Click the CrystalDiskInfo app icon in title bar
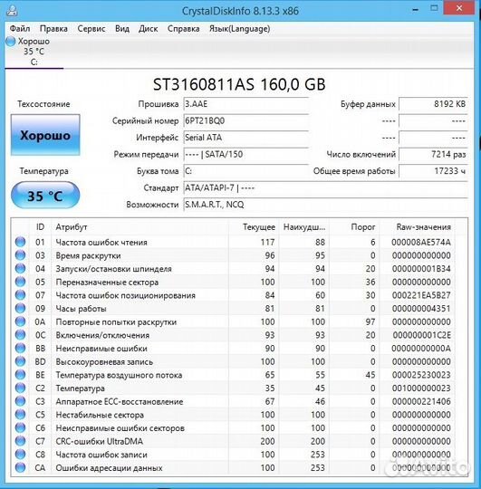The width and height of the screenshot is (481, 489). (x=12, y=10)
